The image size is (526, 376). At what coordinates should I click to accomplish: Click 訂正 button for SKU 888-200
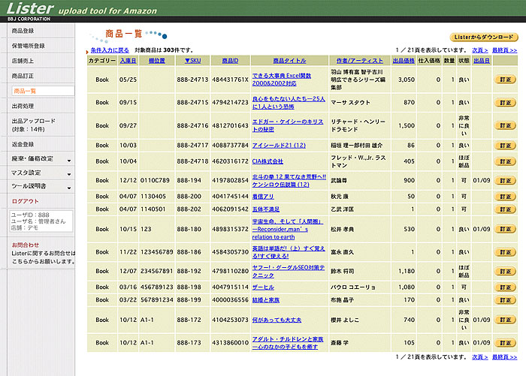pos(505,197)
